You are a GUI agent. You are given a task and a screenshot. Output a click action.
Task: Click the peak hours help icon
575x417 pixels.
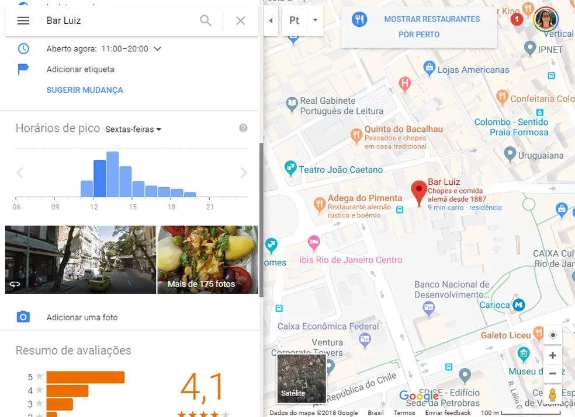244,128
